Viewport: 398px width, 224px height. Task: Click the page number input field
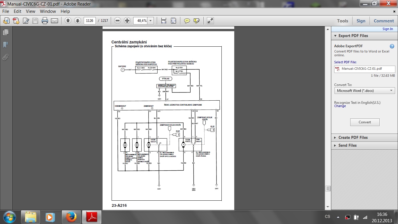coord(89,21)
